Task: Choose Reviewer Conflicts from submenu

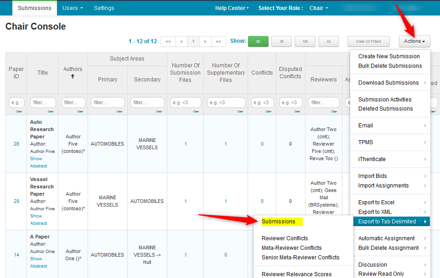Action: [x=285, y=238]
